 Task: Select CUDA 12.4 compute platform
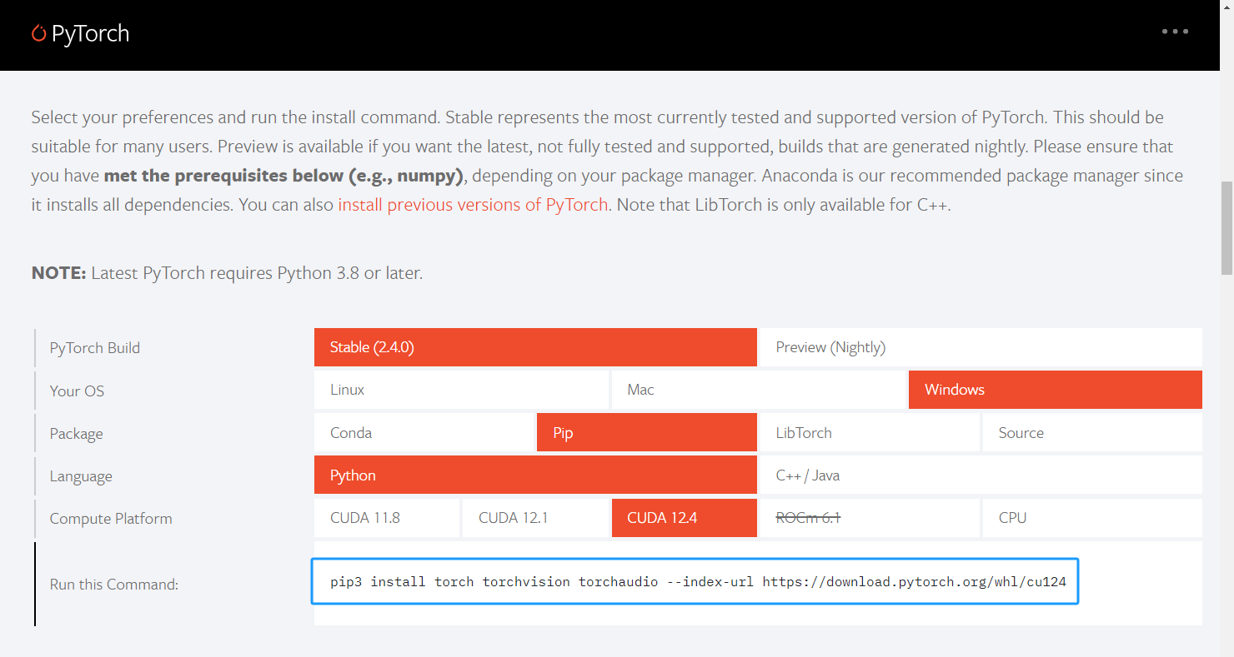684,518
